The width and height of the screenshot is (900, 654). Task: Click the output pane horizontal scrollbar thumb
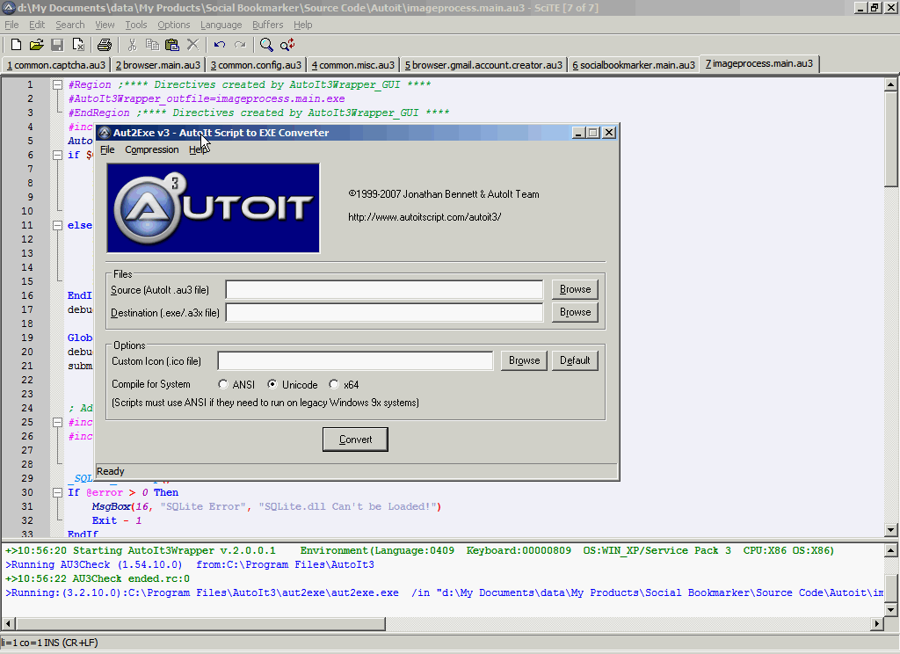coord(201,623)
